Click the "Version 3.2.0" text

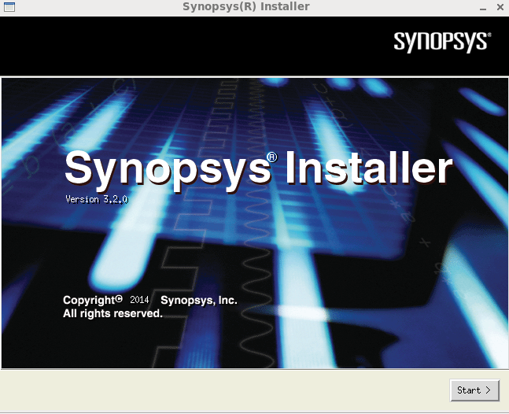97,199
